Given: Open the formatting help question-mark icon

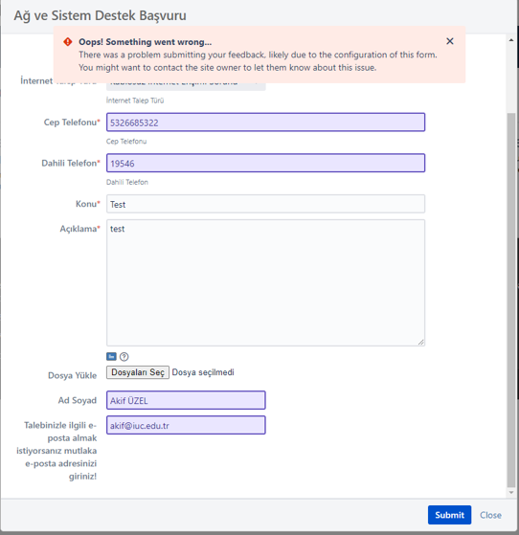Looking at the screenshot, I should [x=124, y=357].
